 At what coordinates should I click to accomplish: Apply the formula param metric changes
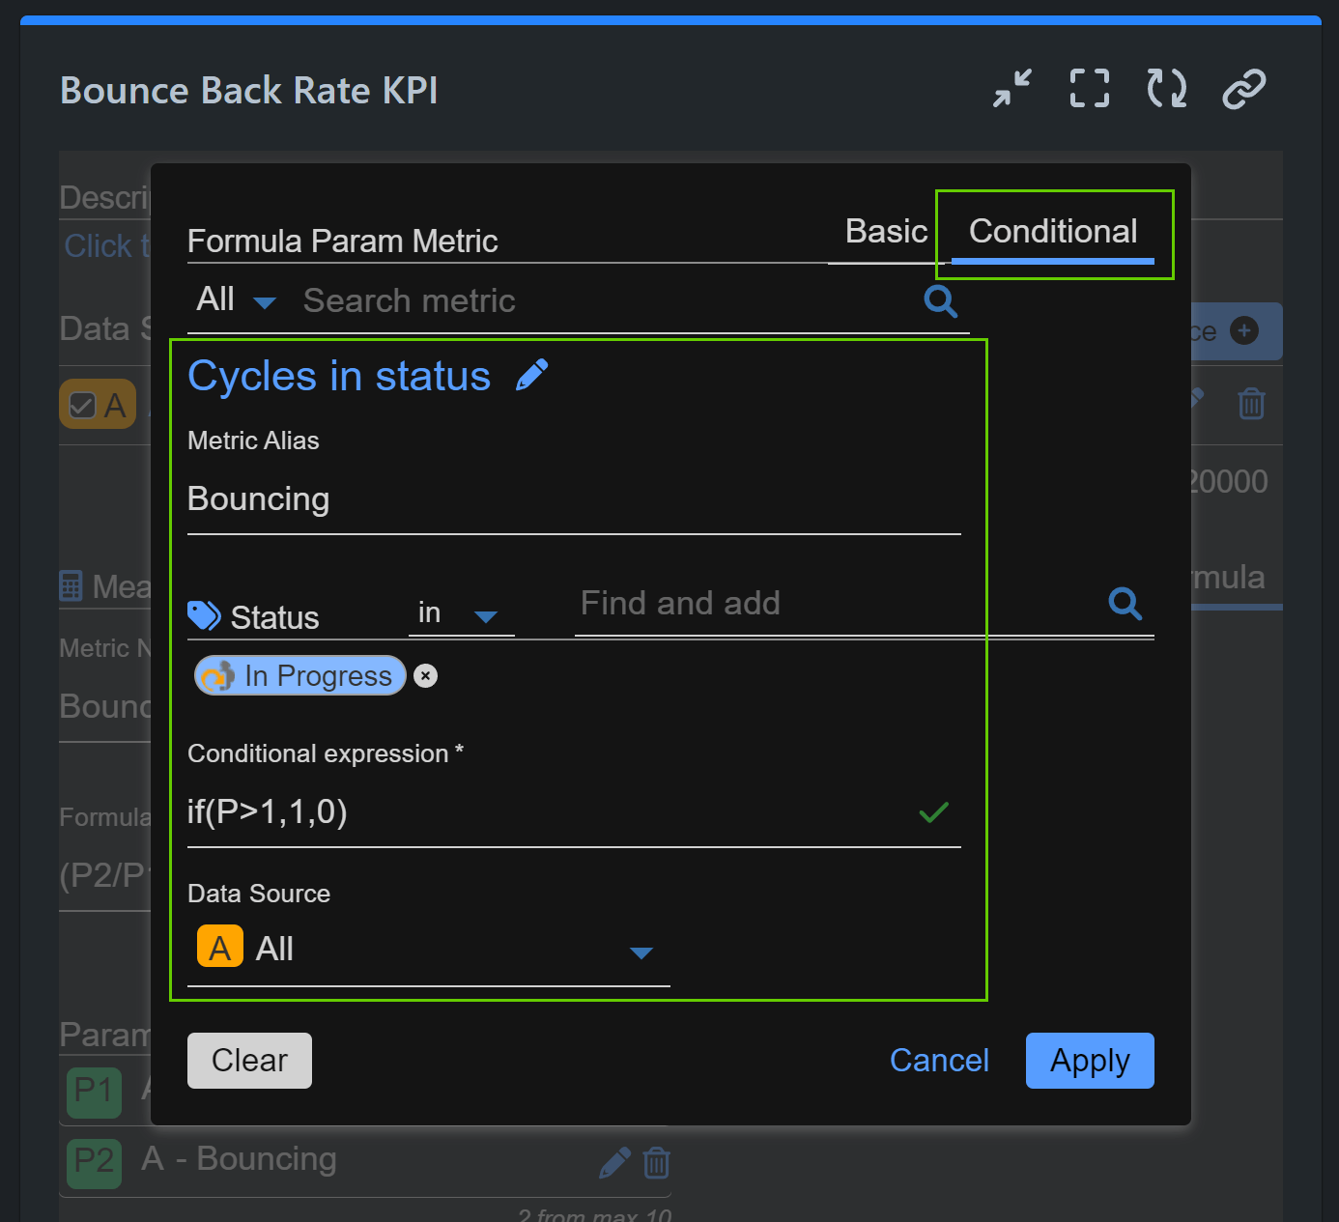click(x=1090, y=1060)
